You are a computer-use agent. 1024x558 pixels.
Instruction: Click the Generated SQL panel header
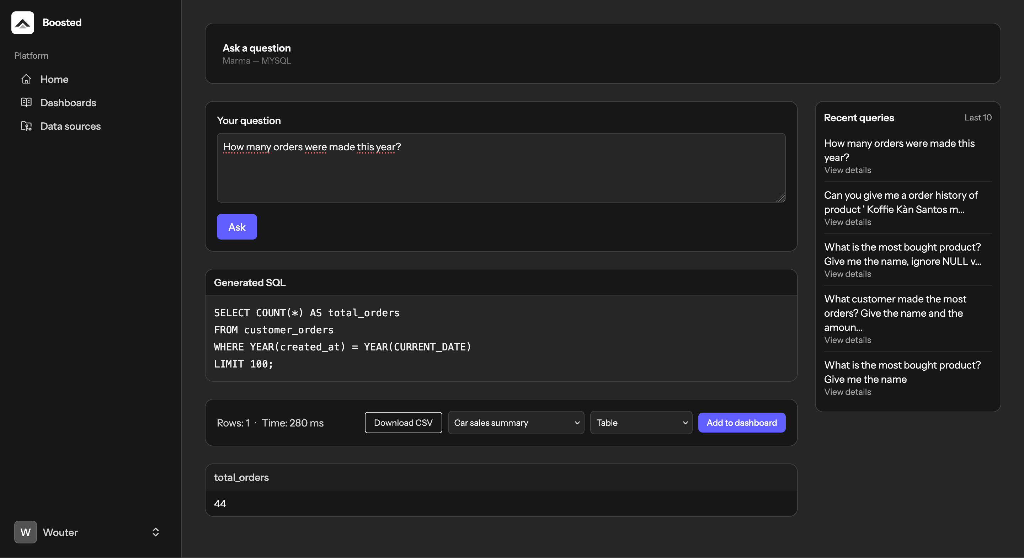(249, 282)
